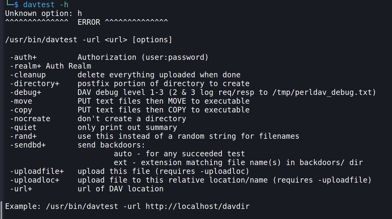Click the typed "davtest -h" command
The height and width of the screenshot is (219, 392).
(x=46, y=5)
